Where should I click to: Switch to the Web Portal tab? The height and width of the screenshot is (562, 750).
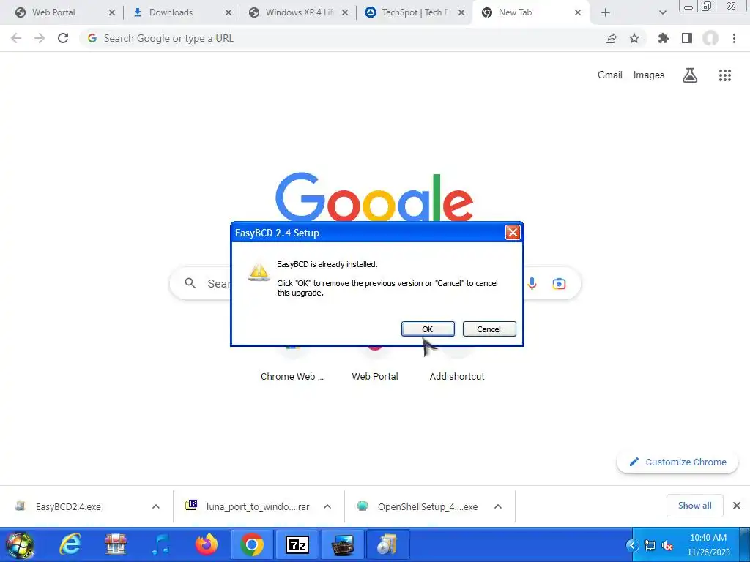point(53,12)
